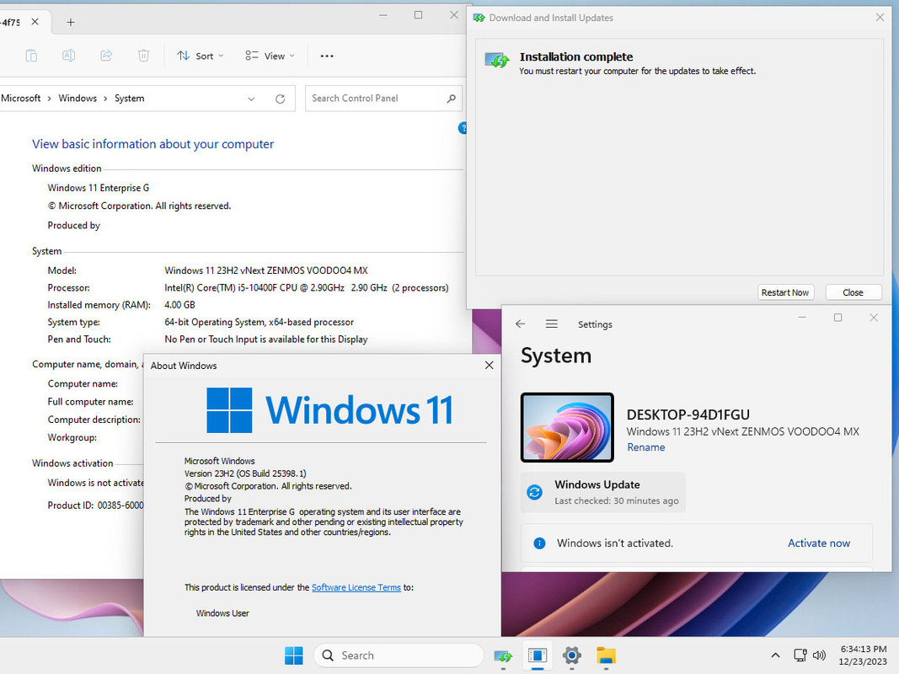The width and height of the screenshot is (899, 674).
Task: Click the Paste icon in Control Panel toolbar
Action: click(31, 56)
